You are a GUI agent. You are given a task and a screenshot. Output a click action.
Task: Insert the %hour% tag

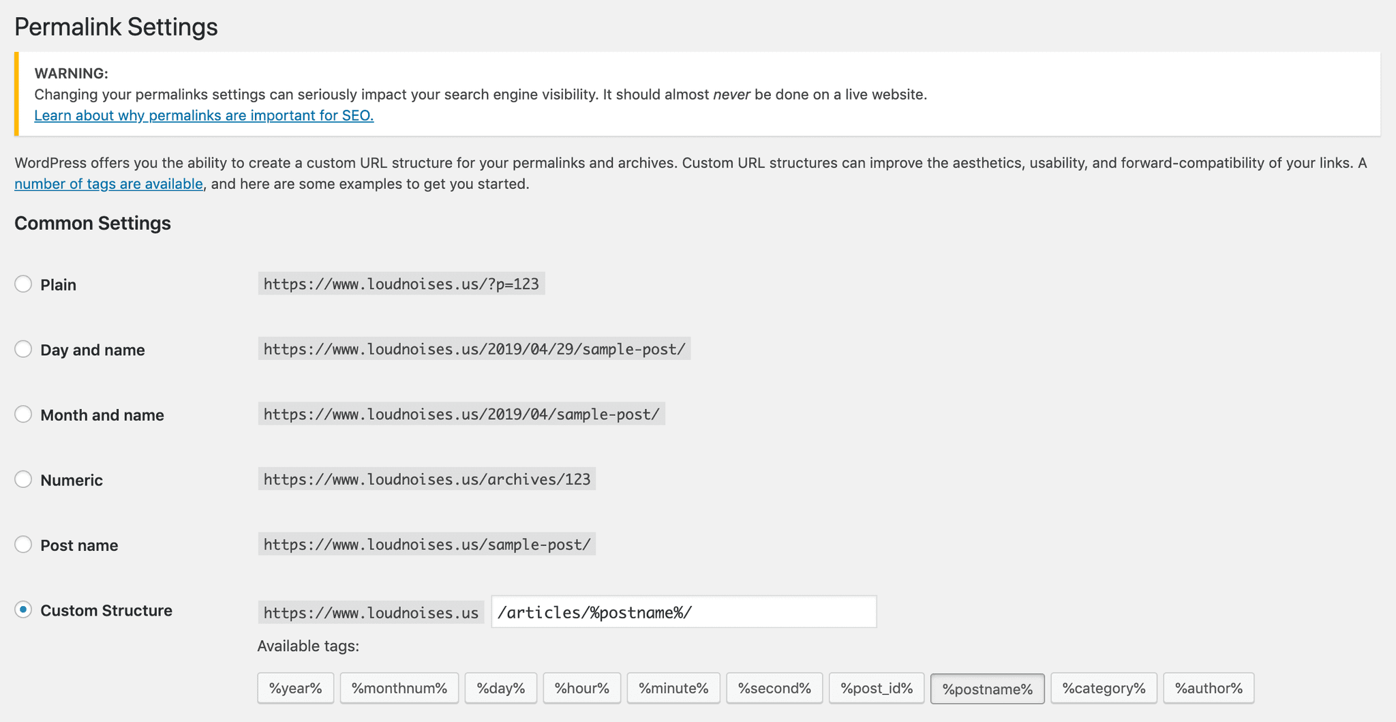coord(582,688)
